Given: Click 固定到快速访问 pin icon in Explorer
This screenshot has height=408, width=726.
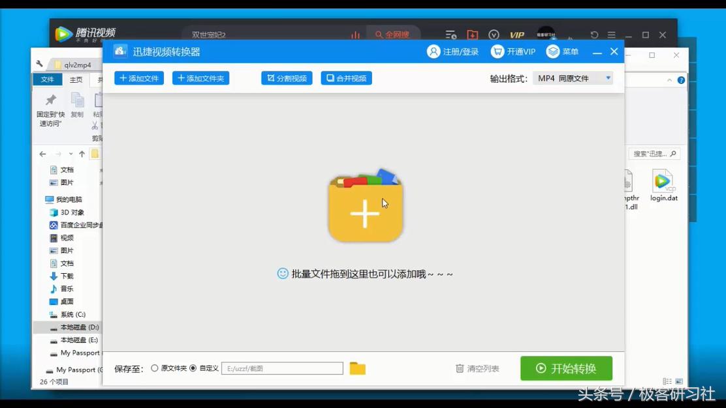Looking at the screenshot, I should (x=50, y=100).
